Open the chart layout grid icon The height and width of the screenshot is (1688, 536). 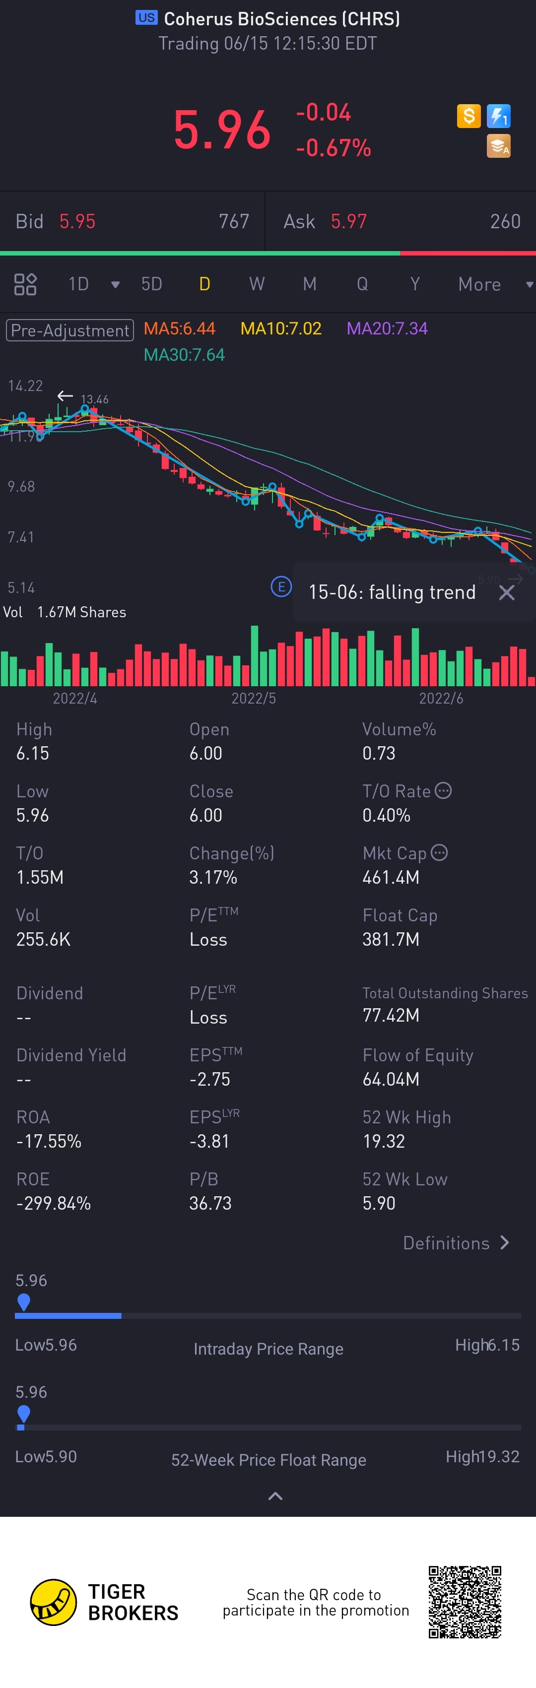click(x=25, y=284)
